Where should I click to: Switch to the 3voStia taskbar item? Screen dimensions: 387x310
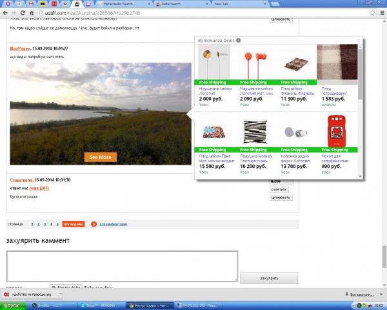53,305
